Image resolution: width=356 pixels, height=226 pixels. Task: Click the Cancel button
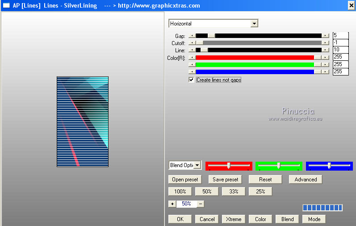207,219
